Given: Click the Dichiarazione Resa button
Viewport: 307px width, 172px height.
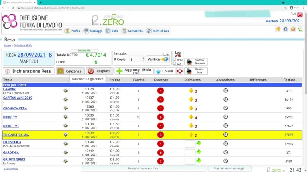Looking at the screenshot, I should (29, 71).
